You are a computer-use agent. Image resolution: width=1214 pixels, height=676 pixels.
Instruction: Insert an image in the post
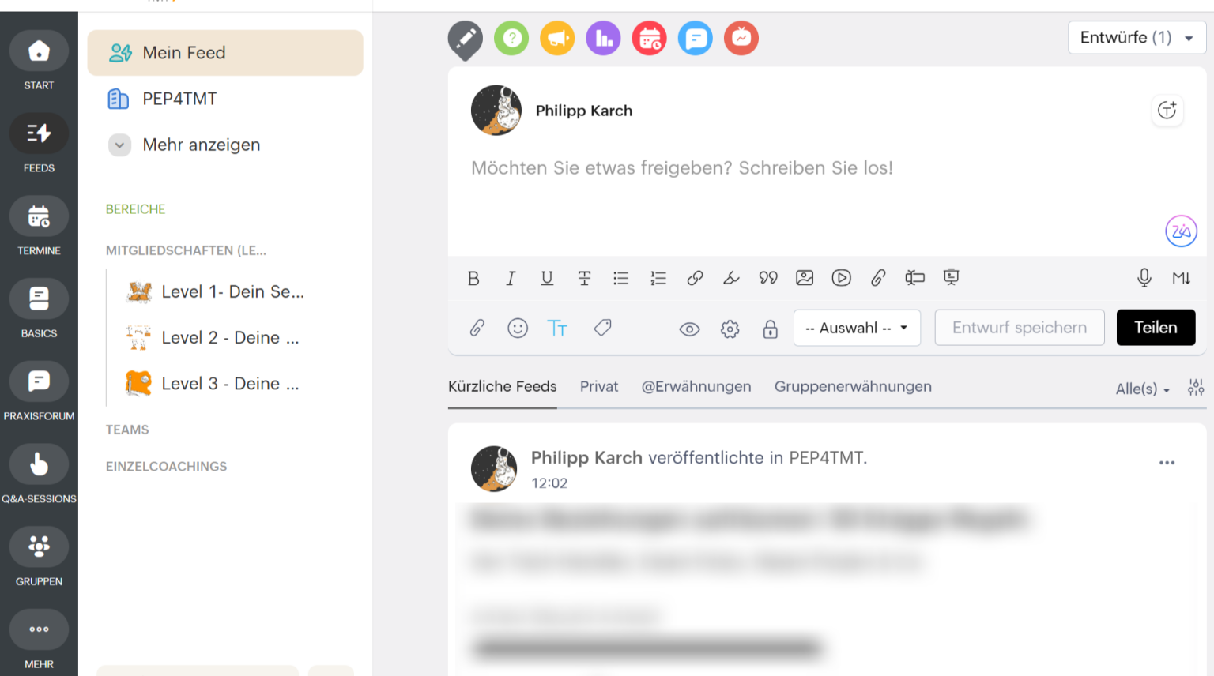coord(805,278)
